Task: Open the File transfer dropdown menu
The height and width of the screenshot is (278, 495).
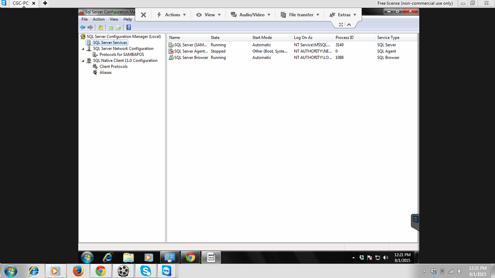Action: point(300,15)
